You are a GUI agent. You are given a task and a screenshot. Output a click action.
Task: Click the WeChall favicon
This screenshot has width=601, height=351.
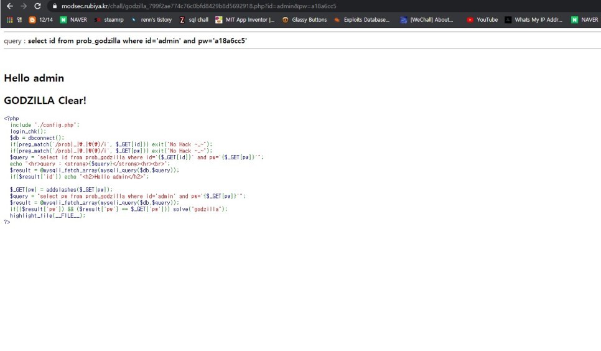[403, 20]
